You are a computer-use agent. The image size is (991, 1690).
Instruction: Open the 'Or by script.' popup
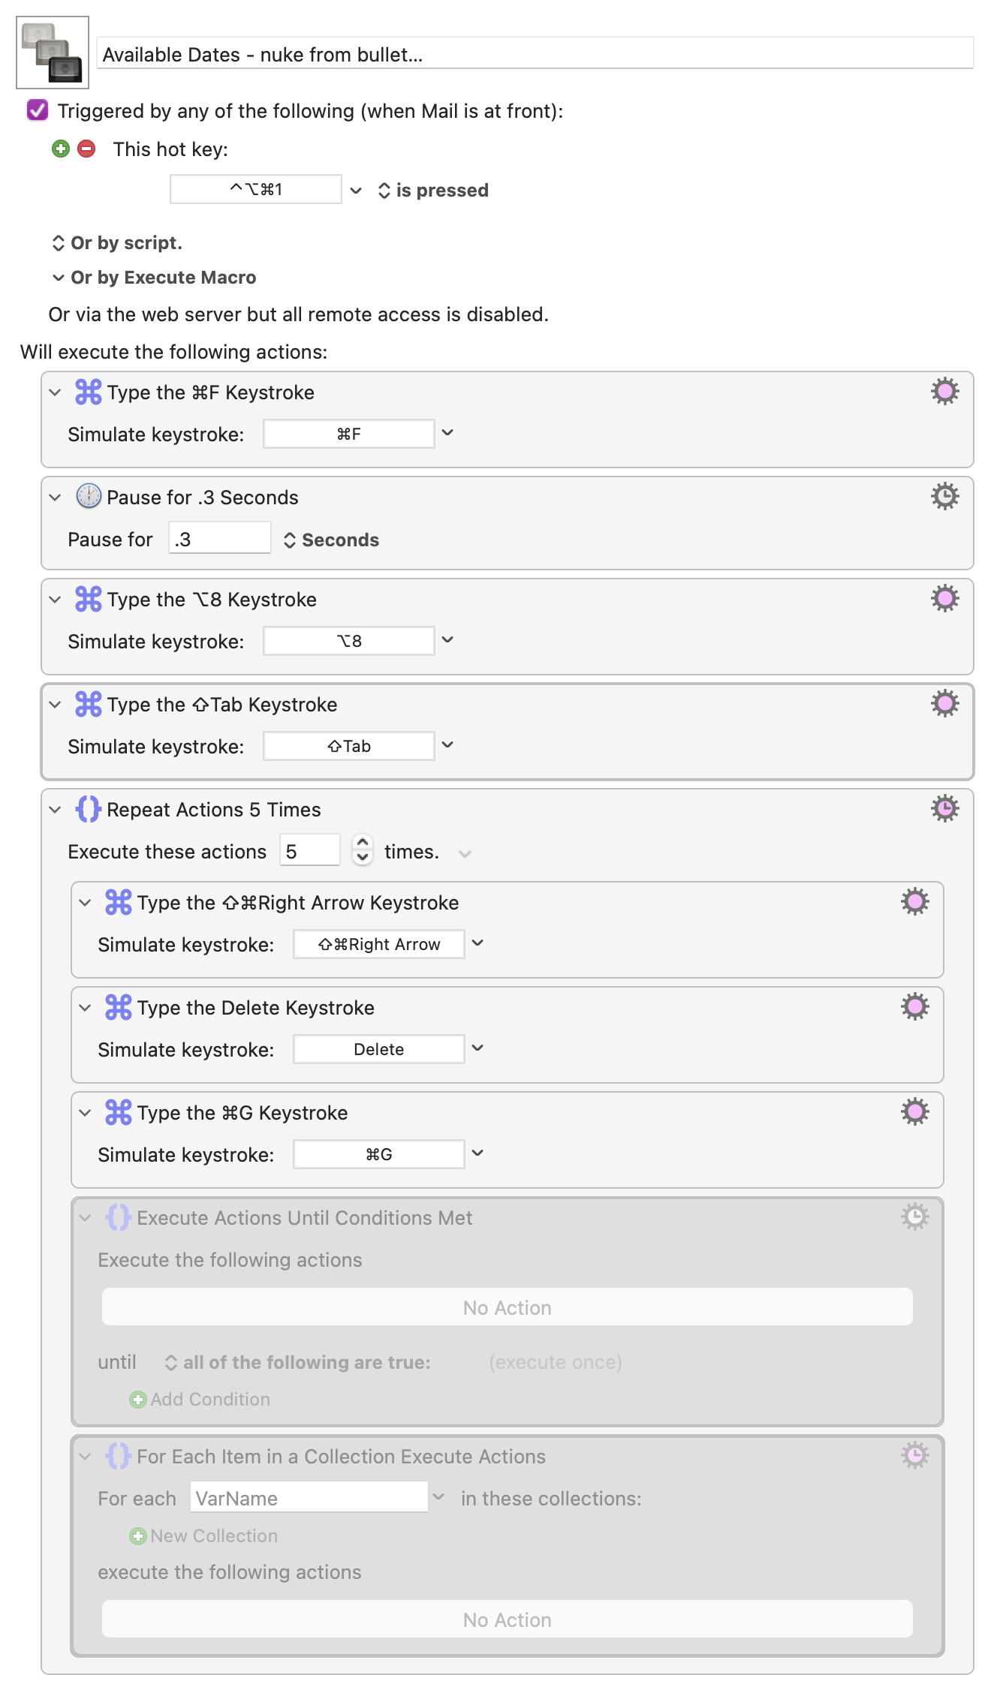click(x=117, y=243)
